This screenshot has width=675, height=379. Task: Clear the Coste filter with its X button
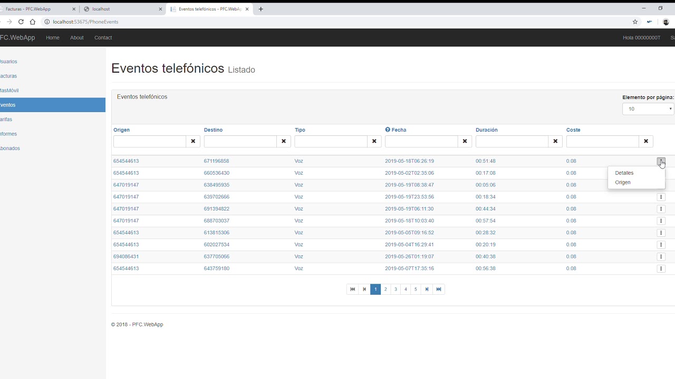(x=646, y=141)
